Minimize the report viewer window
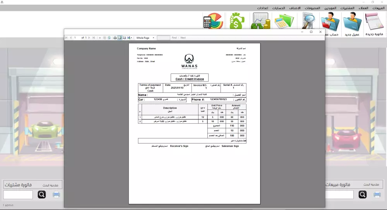 302,32
